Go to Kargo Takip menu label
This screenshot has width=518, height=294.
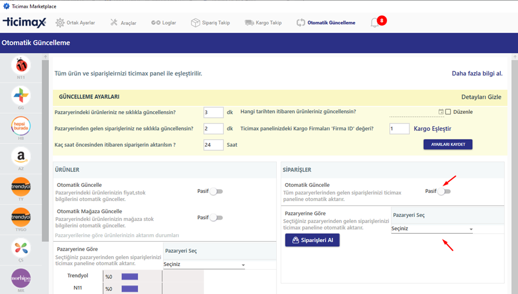coord(269,23)
